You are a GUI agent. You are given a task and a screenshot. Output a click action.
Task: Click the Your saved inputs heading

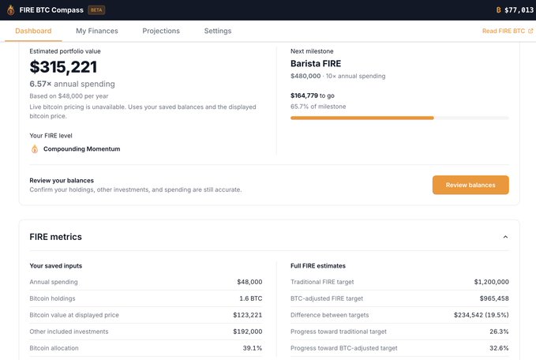(56, 265)
